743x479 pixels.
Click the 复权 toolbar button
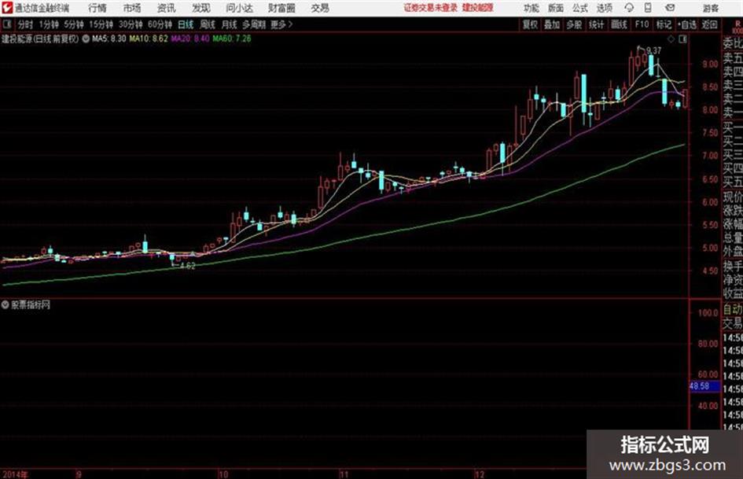pyautogui.click(x=530, y=24)
